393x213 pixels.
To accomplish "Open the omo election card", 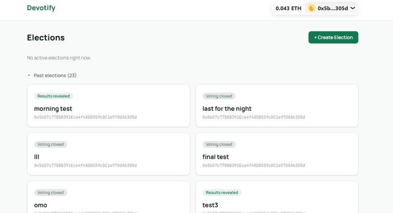I will (x=109, y=197).
